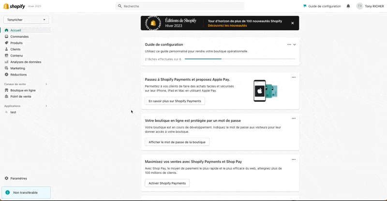This screenshot has height=201, width=387.
Task: Open options for Shop Pay card
Action: click(x=294, y=159)
